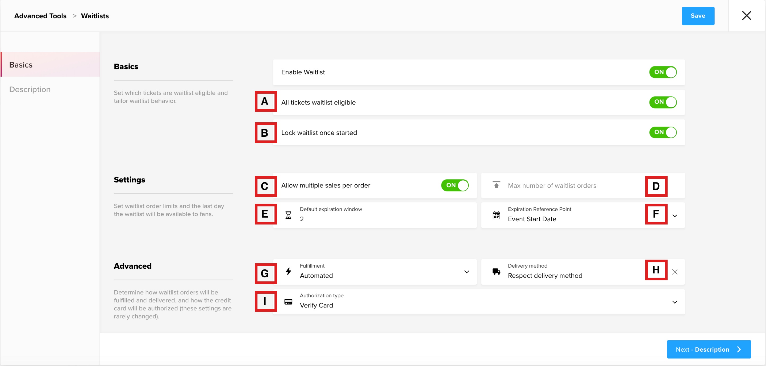
Task: Select the Basics sidebar tab
Action: click(50, 65)
